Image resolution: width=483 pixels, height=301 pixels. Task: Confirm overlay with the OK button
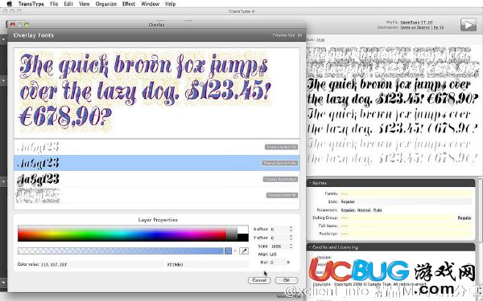tap(286, 280)
